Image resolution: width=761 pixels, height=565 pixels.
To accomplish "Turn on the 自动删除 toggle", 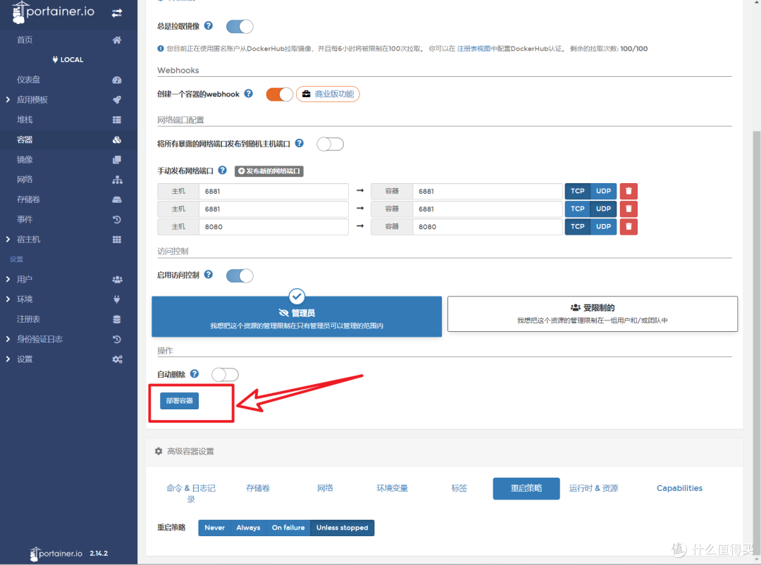I will tap(225, 374).
